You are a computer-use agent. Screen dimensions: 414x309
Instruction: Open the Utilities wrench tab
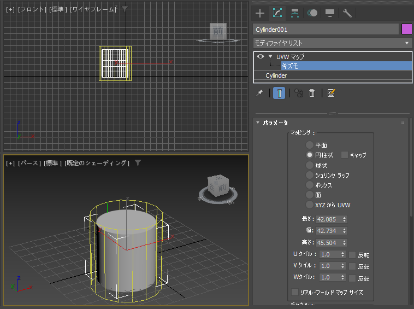tap(347, 13)
